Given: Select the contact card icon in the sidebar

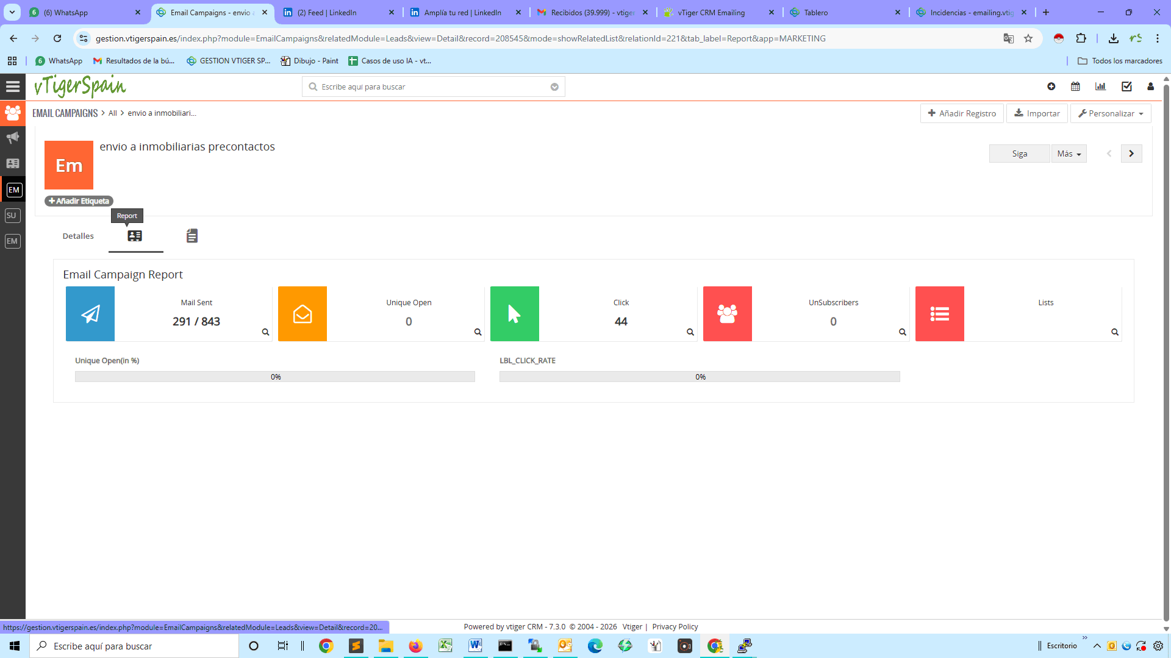Looking at the screenshot, I should (12, 163).
